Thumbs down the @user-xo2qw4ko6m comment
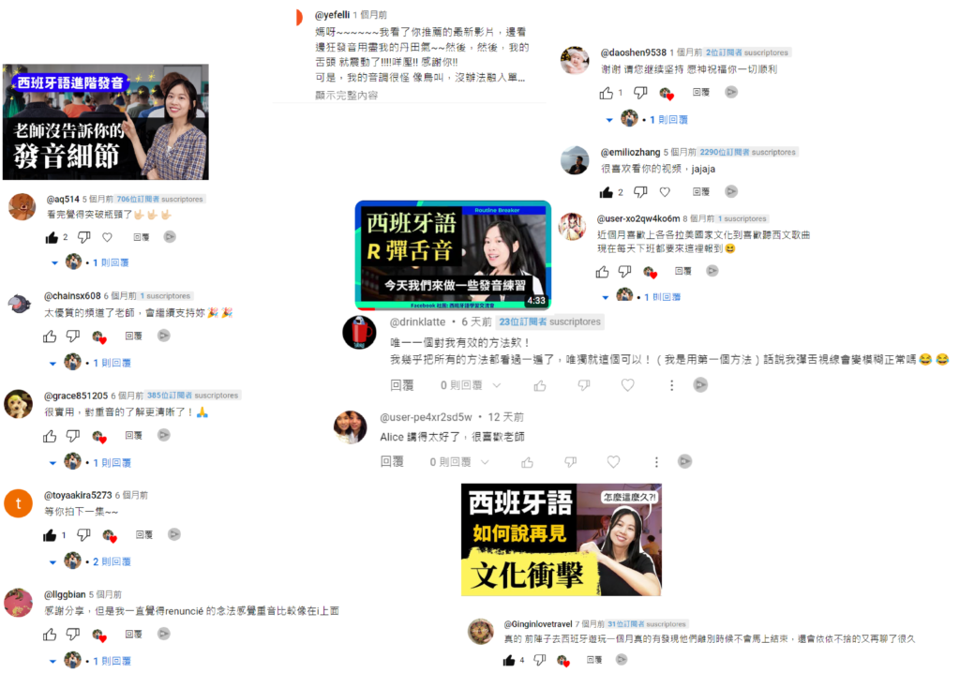 click(624, 271)
